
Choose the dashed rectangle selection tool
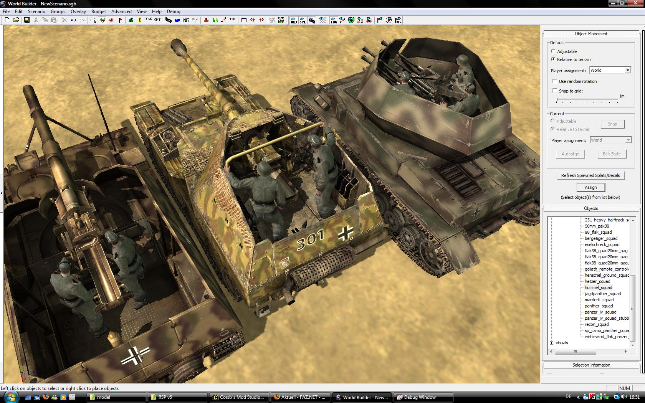[x=93, y=20]
